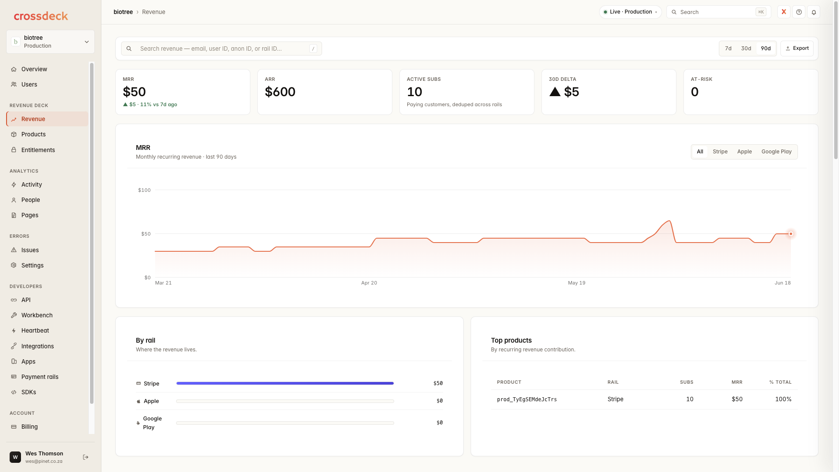
Task: Filter MRR chart by Apple
Action: pyautogui.click(x=745, y=152)
